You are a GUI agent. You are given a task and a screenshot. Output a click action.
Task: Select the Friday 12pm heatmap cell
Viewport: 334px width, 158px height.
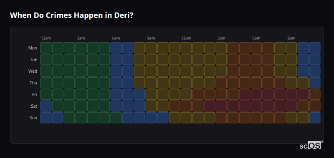(x=186, y=94)
